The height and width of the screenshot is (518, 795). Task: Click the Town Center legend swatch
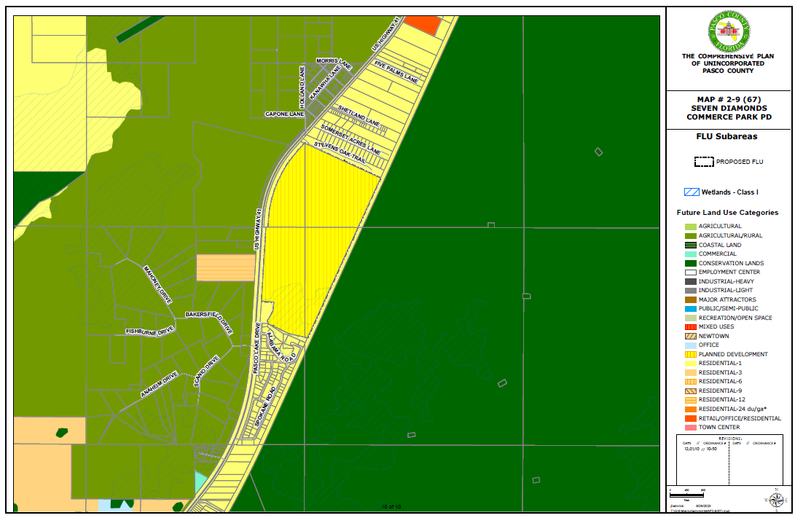pos(689,428)
